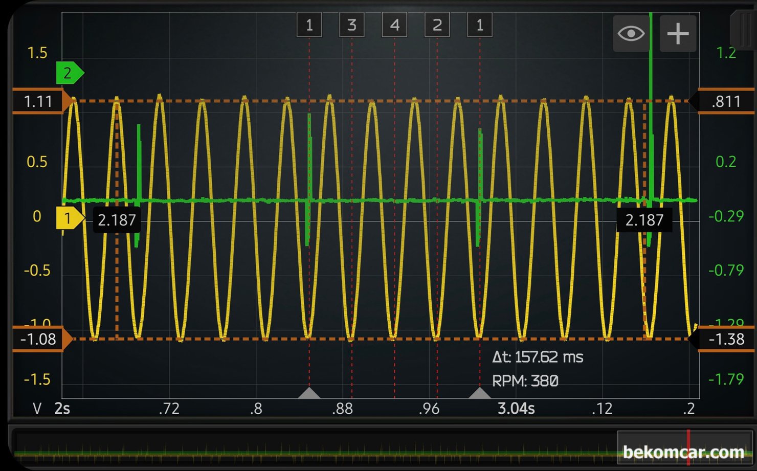
Task: Tap the cylinder 4 label at top
Action: (394, 25)
